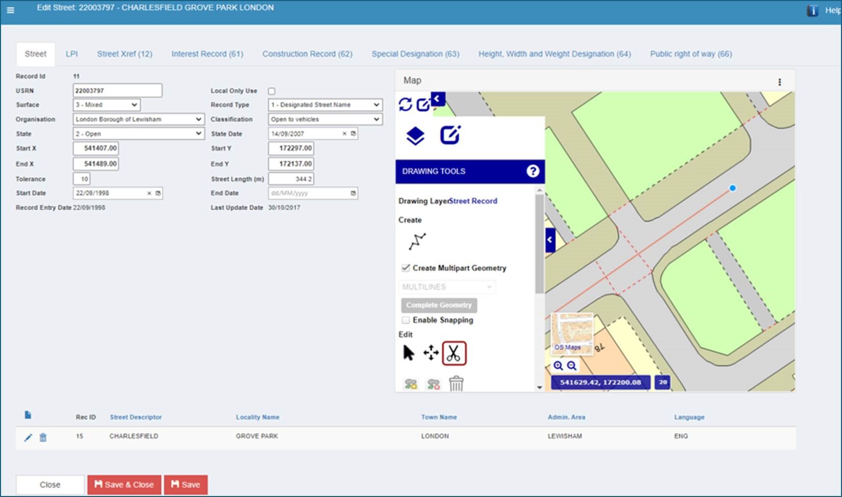Image resolution: width=842 pixels, height=497 pixels.
Task: Click the drawing tools panel scrollbar
Action: (x=539, y=244)
